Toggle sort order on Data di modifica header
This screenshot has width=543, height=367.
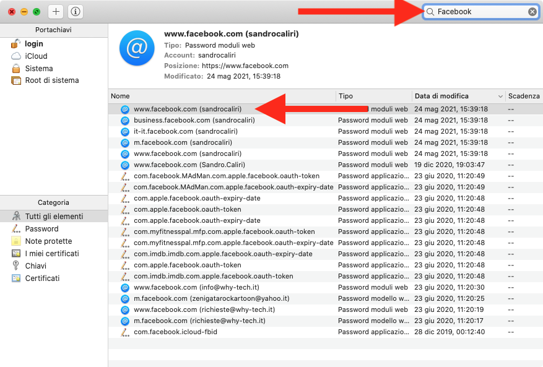tap(459, 97)
